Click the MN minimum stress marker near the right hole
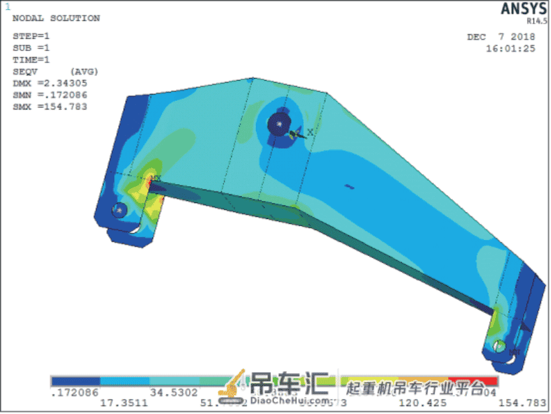This screenshot has width=551, height=414. pos(515,351)
